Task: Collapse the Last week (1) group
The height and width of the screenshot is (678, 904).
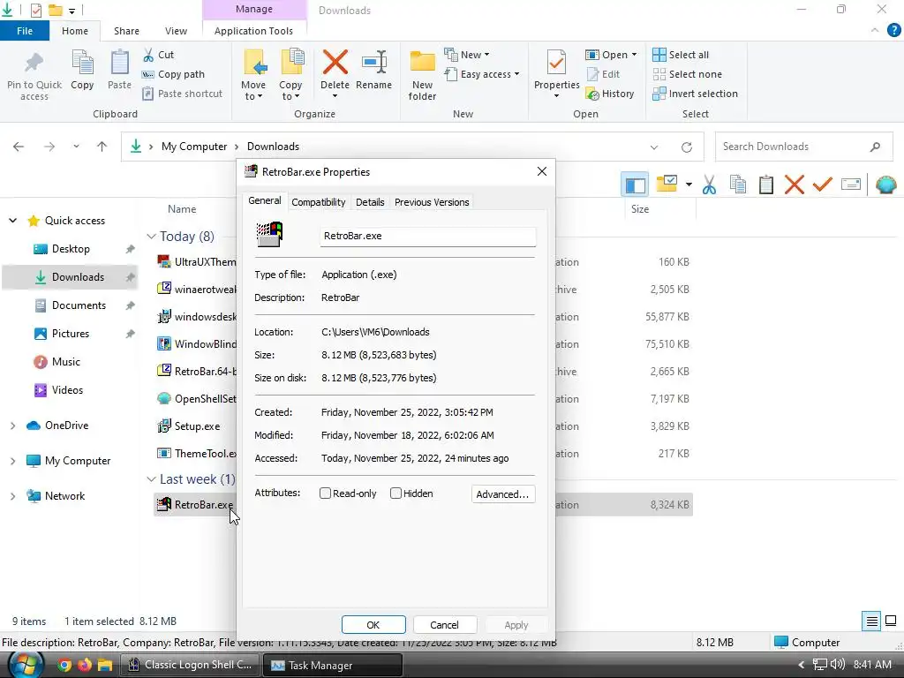Action: [x=151, y=479]
